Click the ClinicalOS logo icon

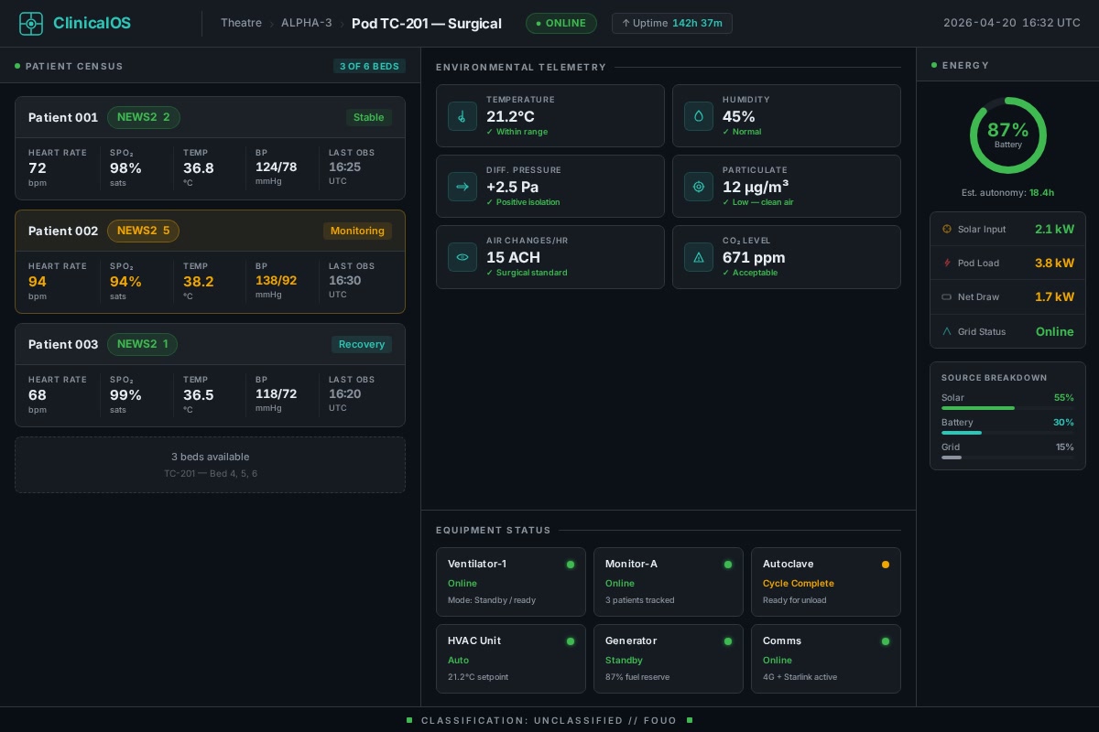[31, 24]
